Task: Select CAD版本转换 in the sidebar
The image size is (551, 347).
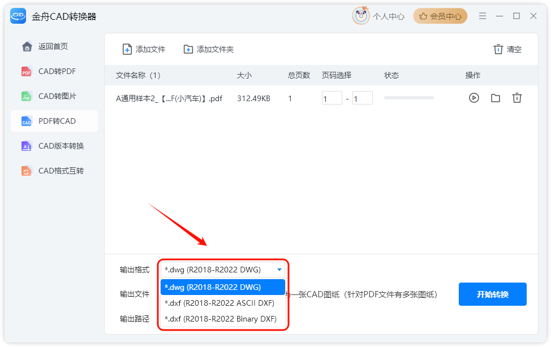Action: (x=54, y=146)
